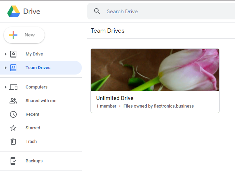Viewport: 235px width, 177px height.
Task: Open Computers section
Action: click(41, 87)
